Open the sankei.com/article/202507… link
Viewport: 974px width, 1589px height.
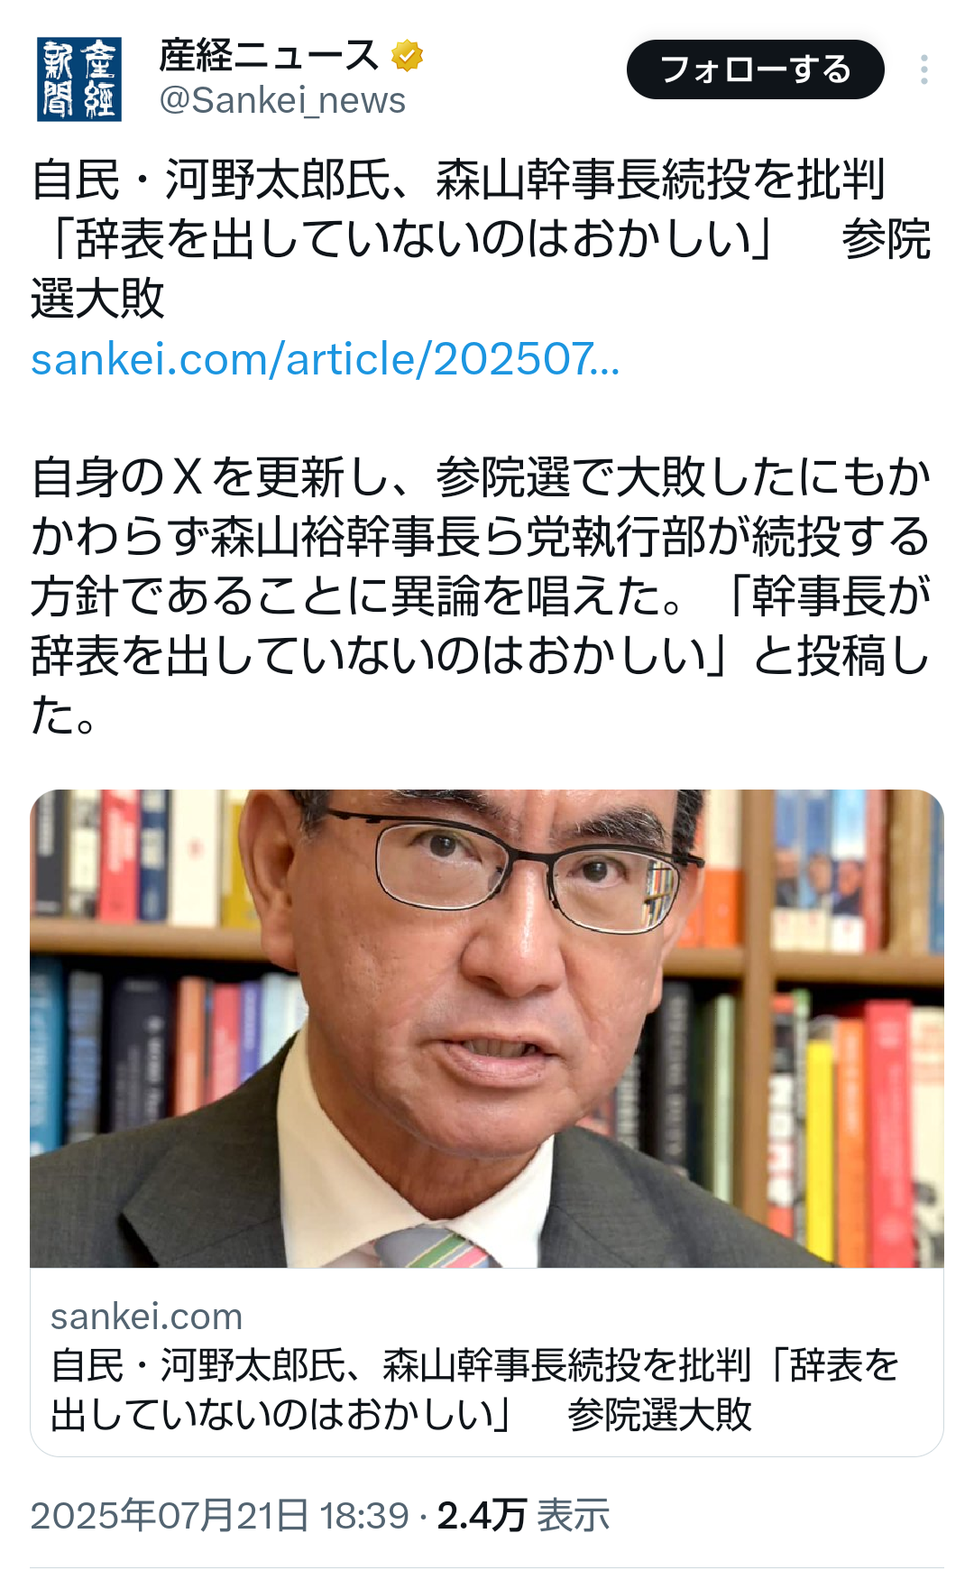[x=326, y=359]
